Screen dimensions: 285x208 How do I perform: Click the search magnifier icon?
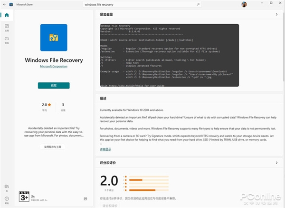pos(198,5)
